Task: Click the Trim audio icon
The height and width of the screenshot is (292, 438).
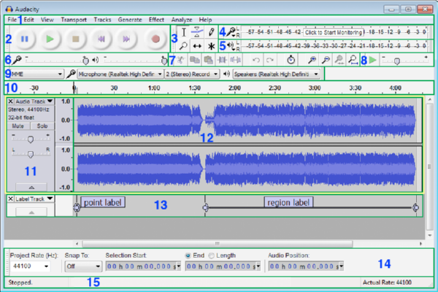Action: click(x=222, y=60)
